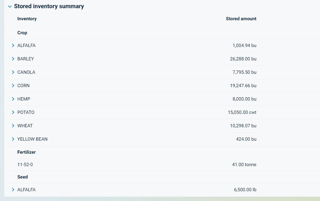Click the Crop group label
This screenshot has width=320, height=201.
[22, 33]
